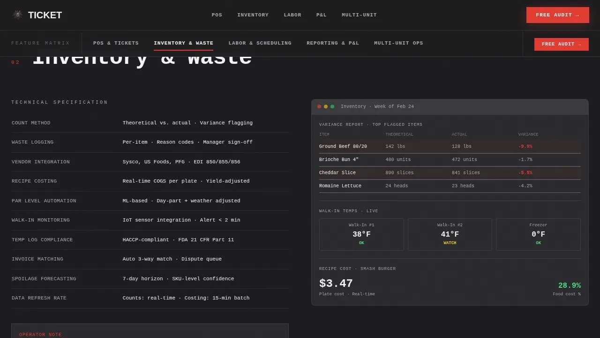The width and height of the screenshot is (600, 338).
Task: Open MULTI-UNIT in top navigation
Action: 359,15
